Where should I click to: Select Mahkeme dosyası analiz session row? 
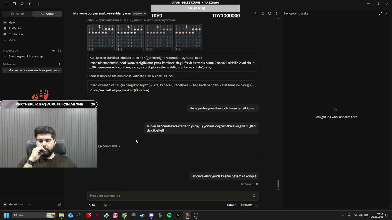[x=32, y=70]
